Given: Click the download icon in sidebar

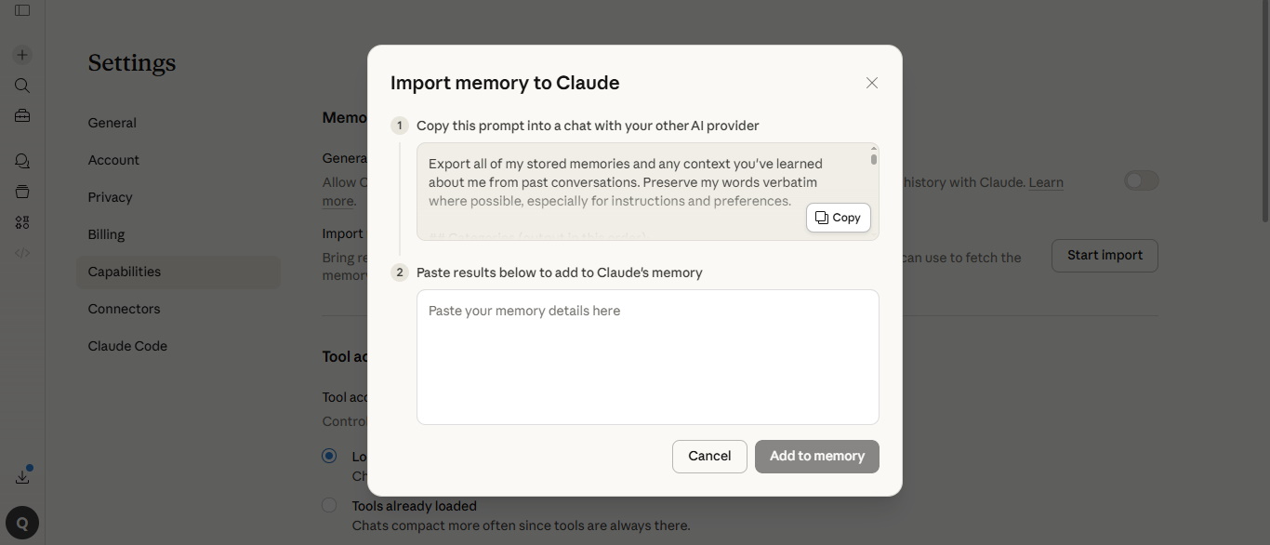Looking at the screenshot, I should click(x=22, y=477).
